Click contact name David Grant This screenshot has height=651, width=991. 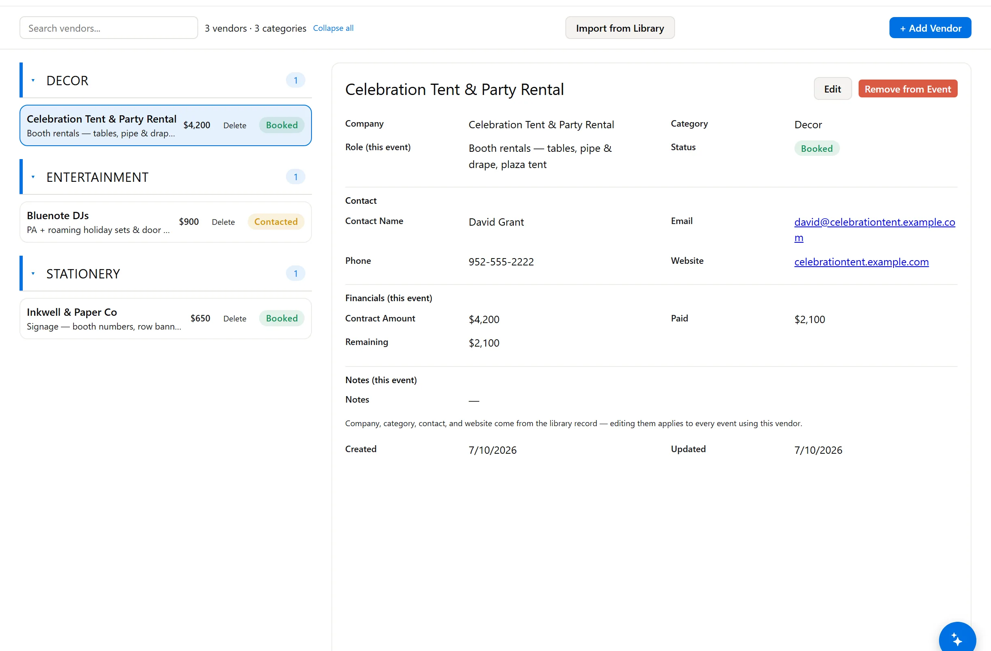[496, 222]
